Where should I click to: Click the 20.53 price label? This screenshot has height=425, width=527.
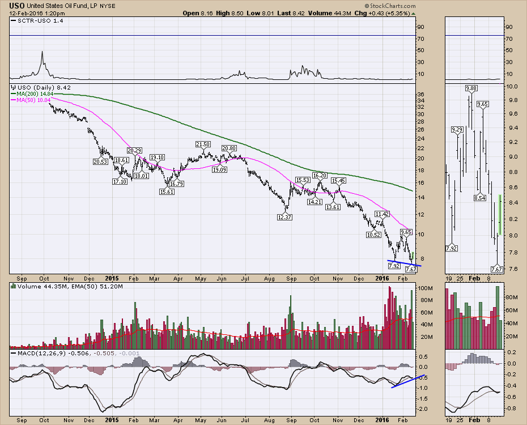(x=100, y=161)
